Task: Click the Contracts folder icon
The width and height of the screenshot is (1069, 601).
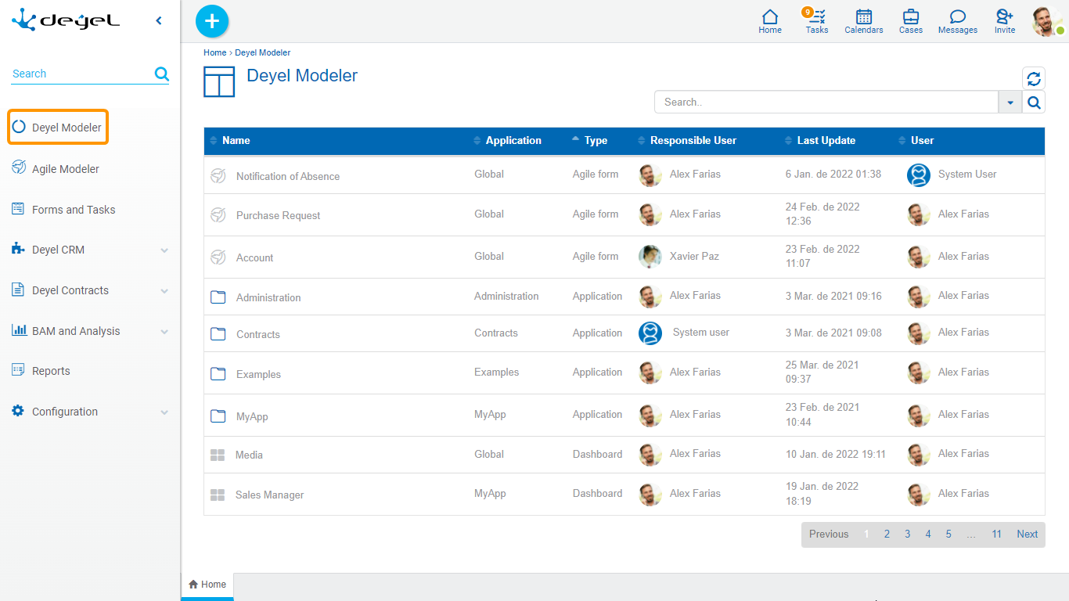Action: 218,334
